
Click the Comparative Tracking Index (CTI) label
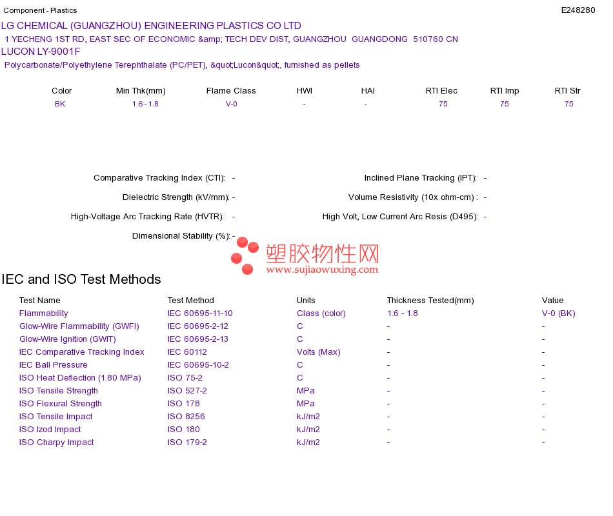tap(159, 178)
